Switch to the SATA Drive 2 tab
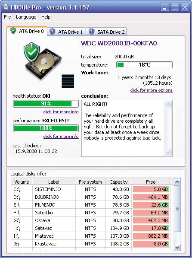192x258 pixels. (x=106, y=32)
